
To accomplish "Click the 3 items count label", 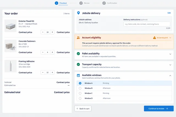I will click(x=67, y=13).
